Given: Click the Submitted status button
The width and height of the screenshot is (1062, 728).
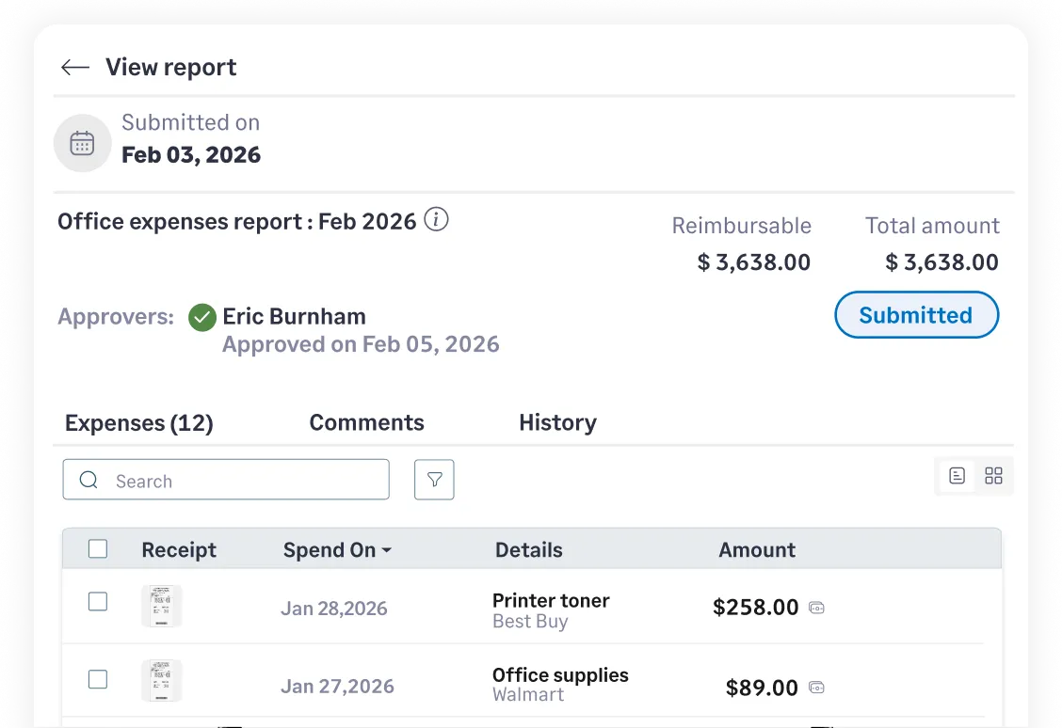Looking at the screenshot, I should [916, 315].
